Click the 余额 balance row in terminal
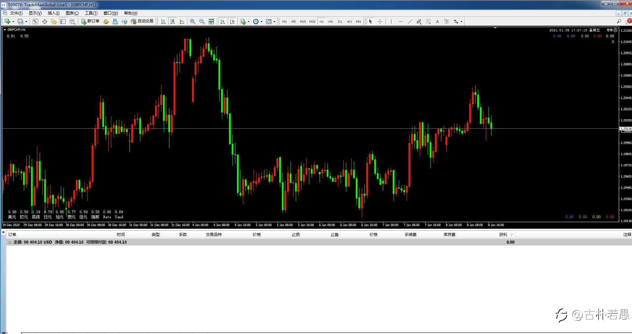Image resolution: width=632 pixels, height=334 pixels. (x=319, y=242)
